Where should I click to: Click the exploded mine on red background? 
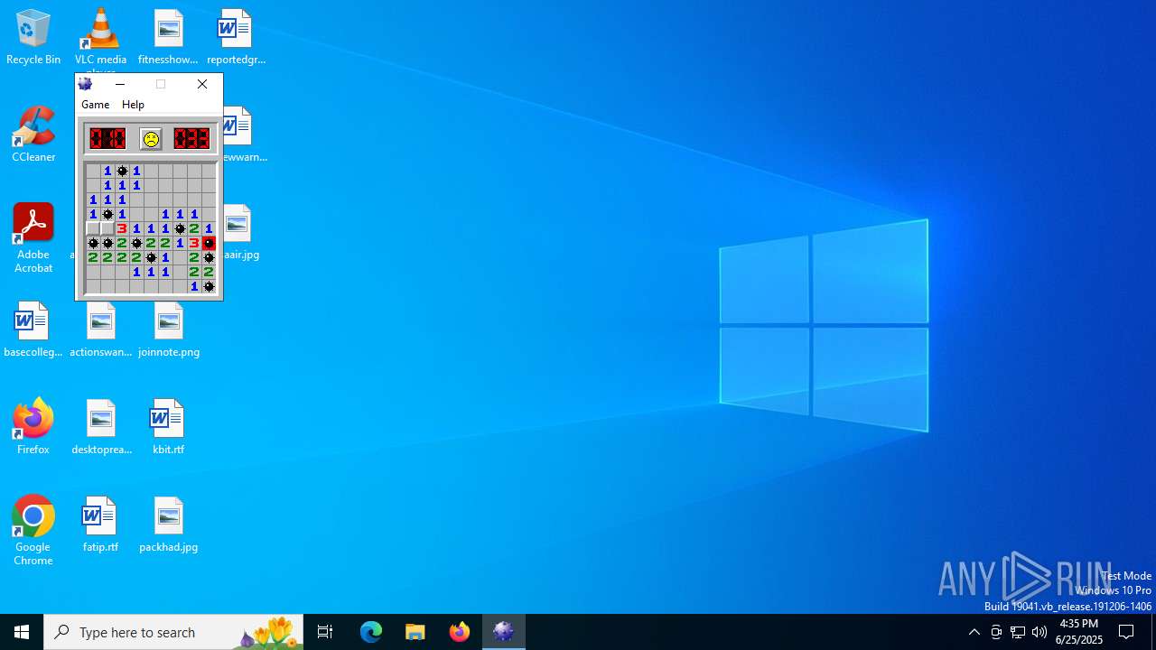coord(209,243)
